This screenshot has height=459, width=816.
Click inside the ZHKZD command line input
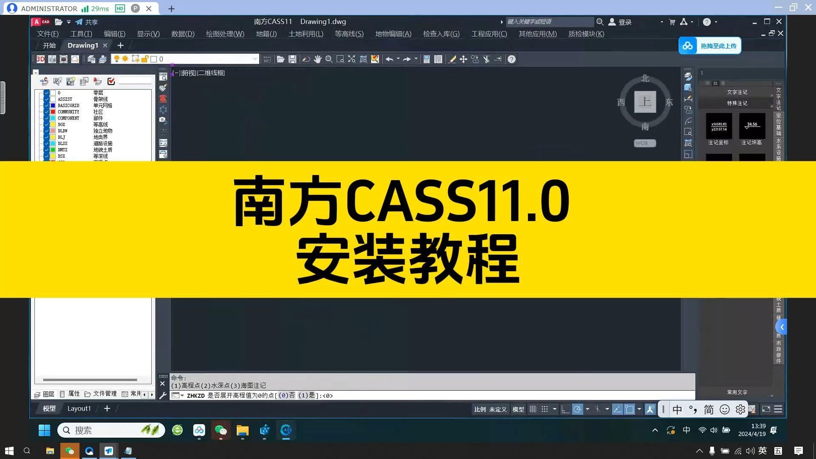click(382, 396)
